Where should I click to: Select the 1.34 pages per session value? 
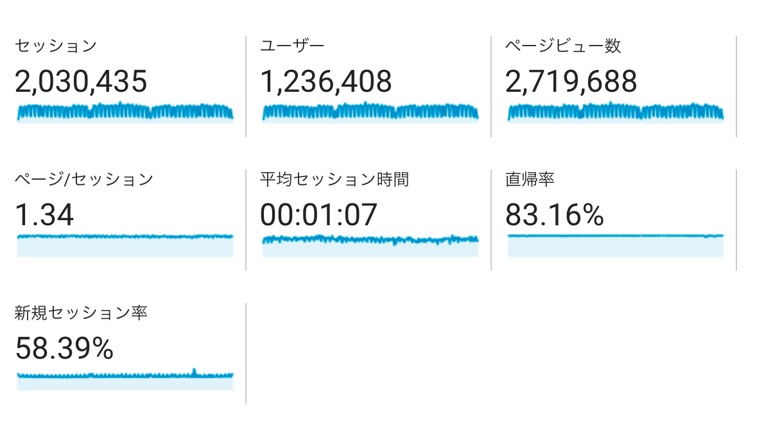pyautogui.click(x=44, y=215)
